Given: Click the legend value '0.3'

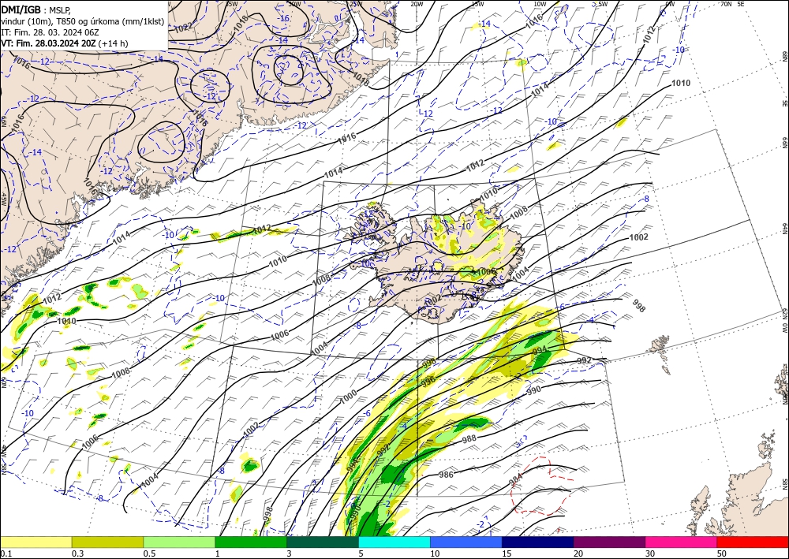Looking at the screenshot, I should click(77, 553).
